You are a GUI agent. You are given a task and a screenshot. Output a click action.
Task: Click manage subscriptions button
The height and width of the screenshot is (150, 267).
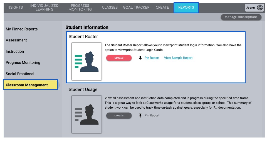241,17
